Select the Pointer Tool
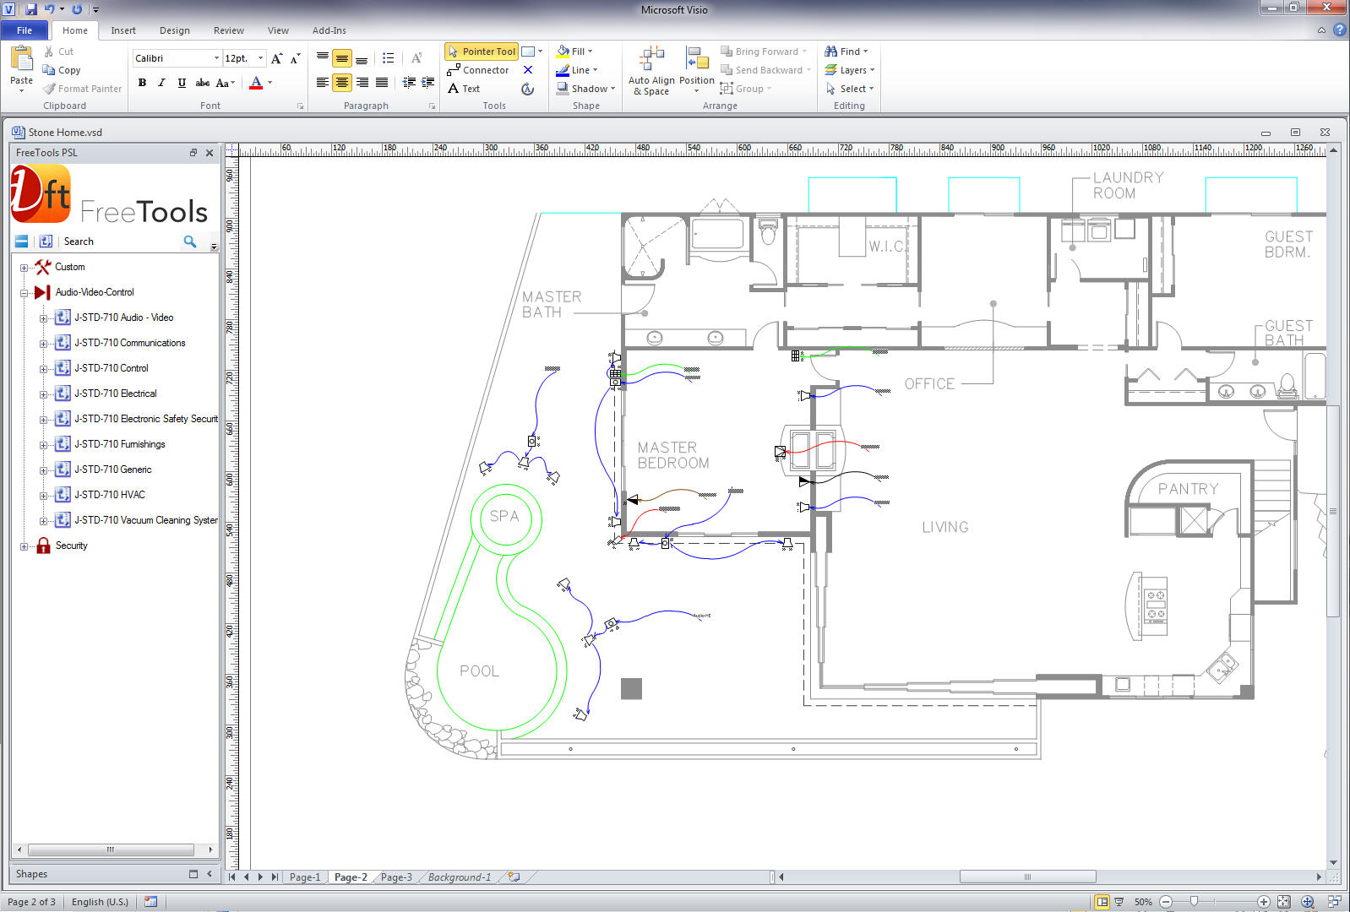This screenshot has width=1350, height=912. point(481,52)
